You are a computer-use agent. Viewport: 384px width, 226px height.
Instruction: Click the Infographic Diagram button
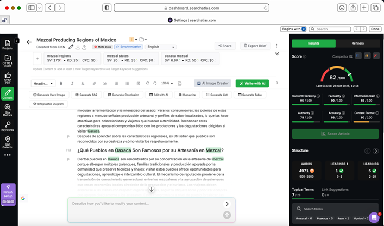tap(48, 104)
